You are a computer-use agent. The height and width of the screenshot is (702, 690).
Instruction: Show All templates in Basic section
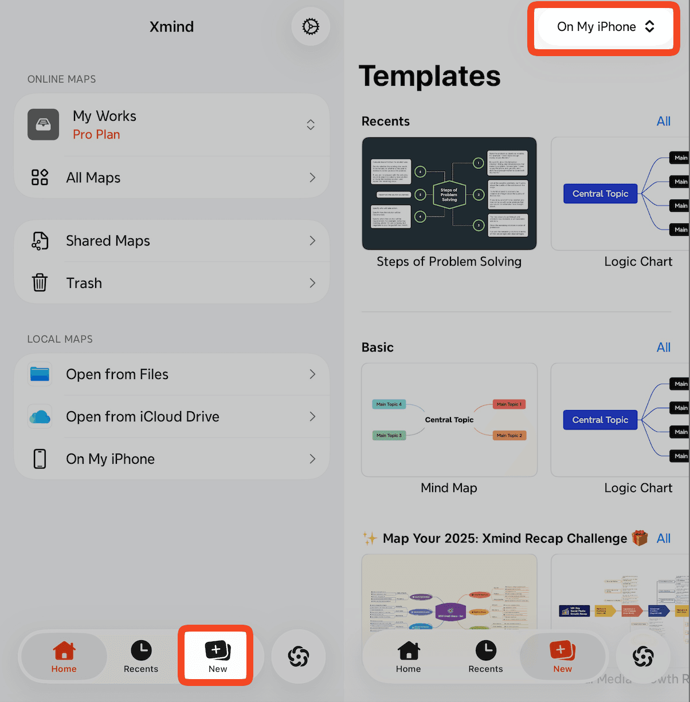coord(663,348)
